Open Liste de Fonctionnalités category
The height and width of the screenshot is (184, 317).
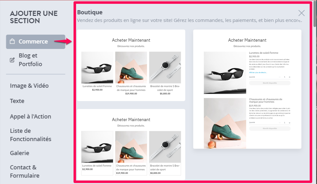pyautogui.click(x=31, y=135)
